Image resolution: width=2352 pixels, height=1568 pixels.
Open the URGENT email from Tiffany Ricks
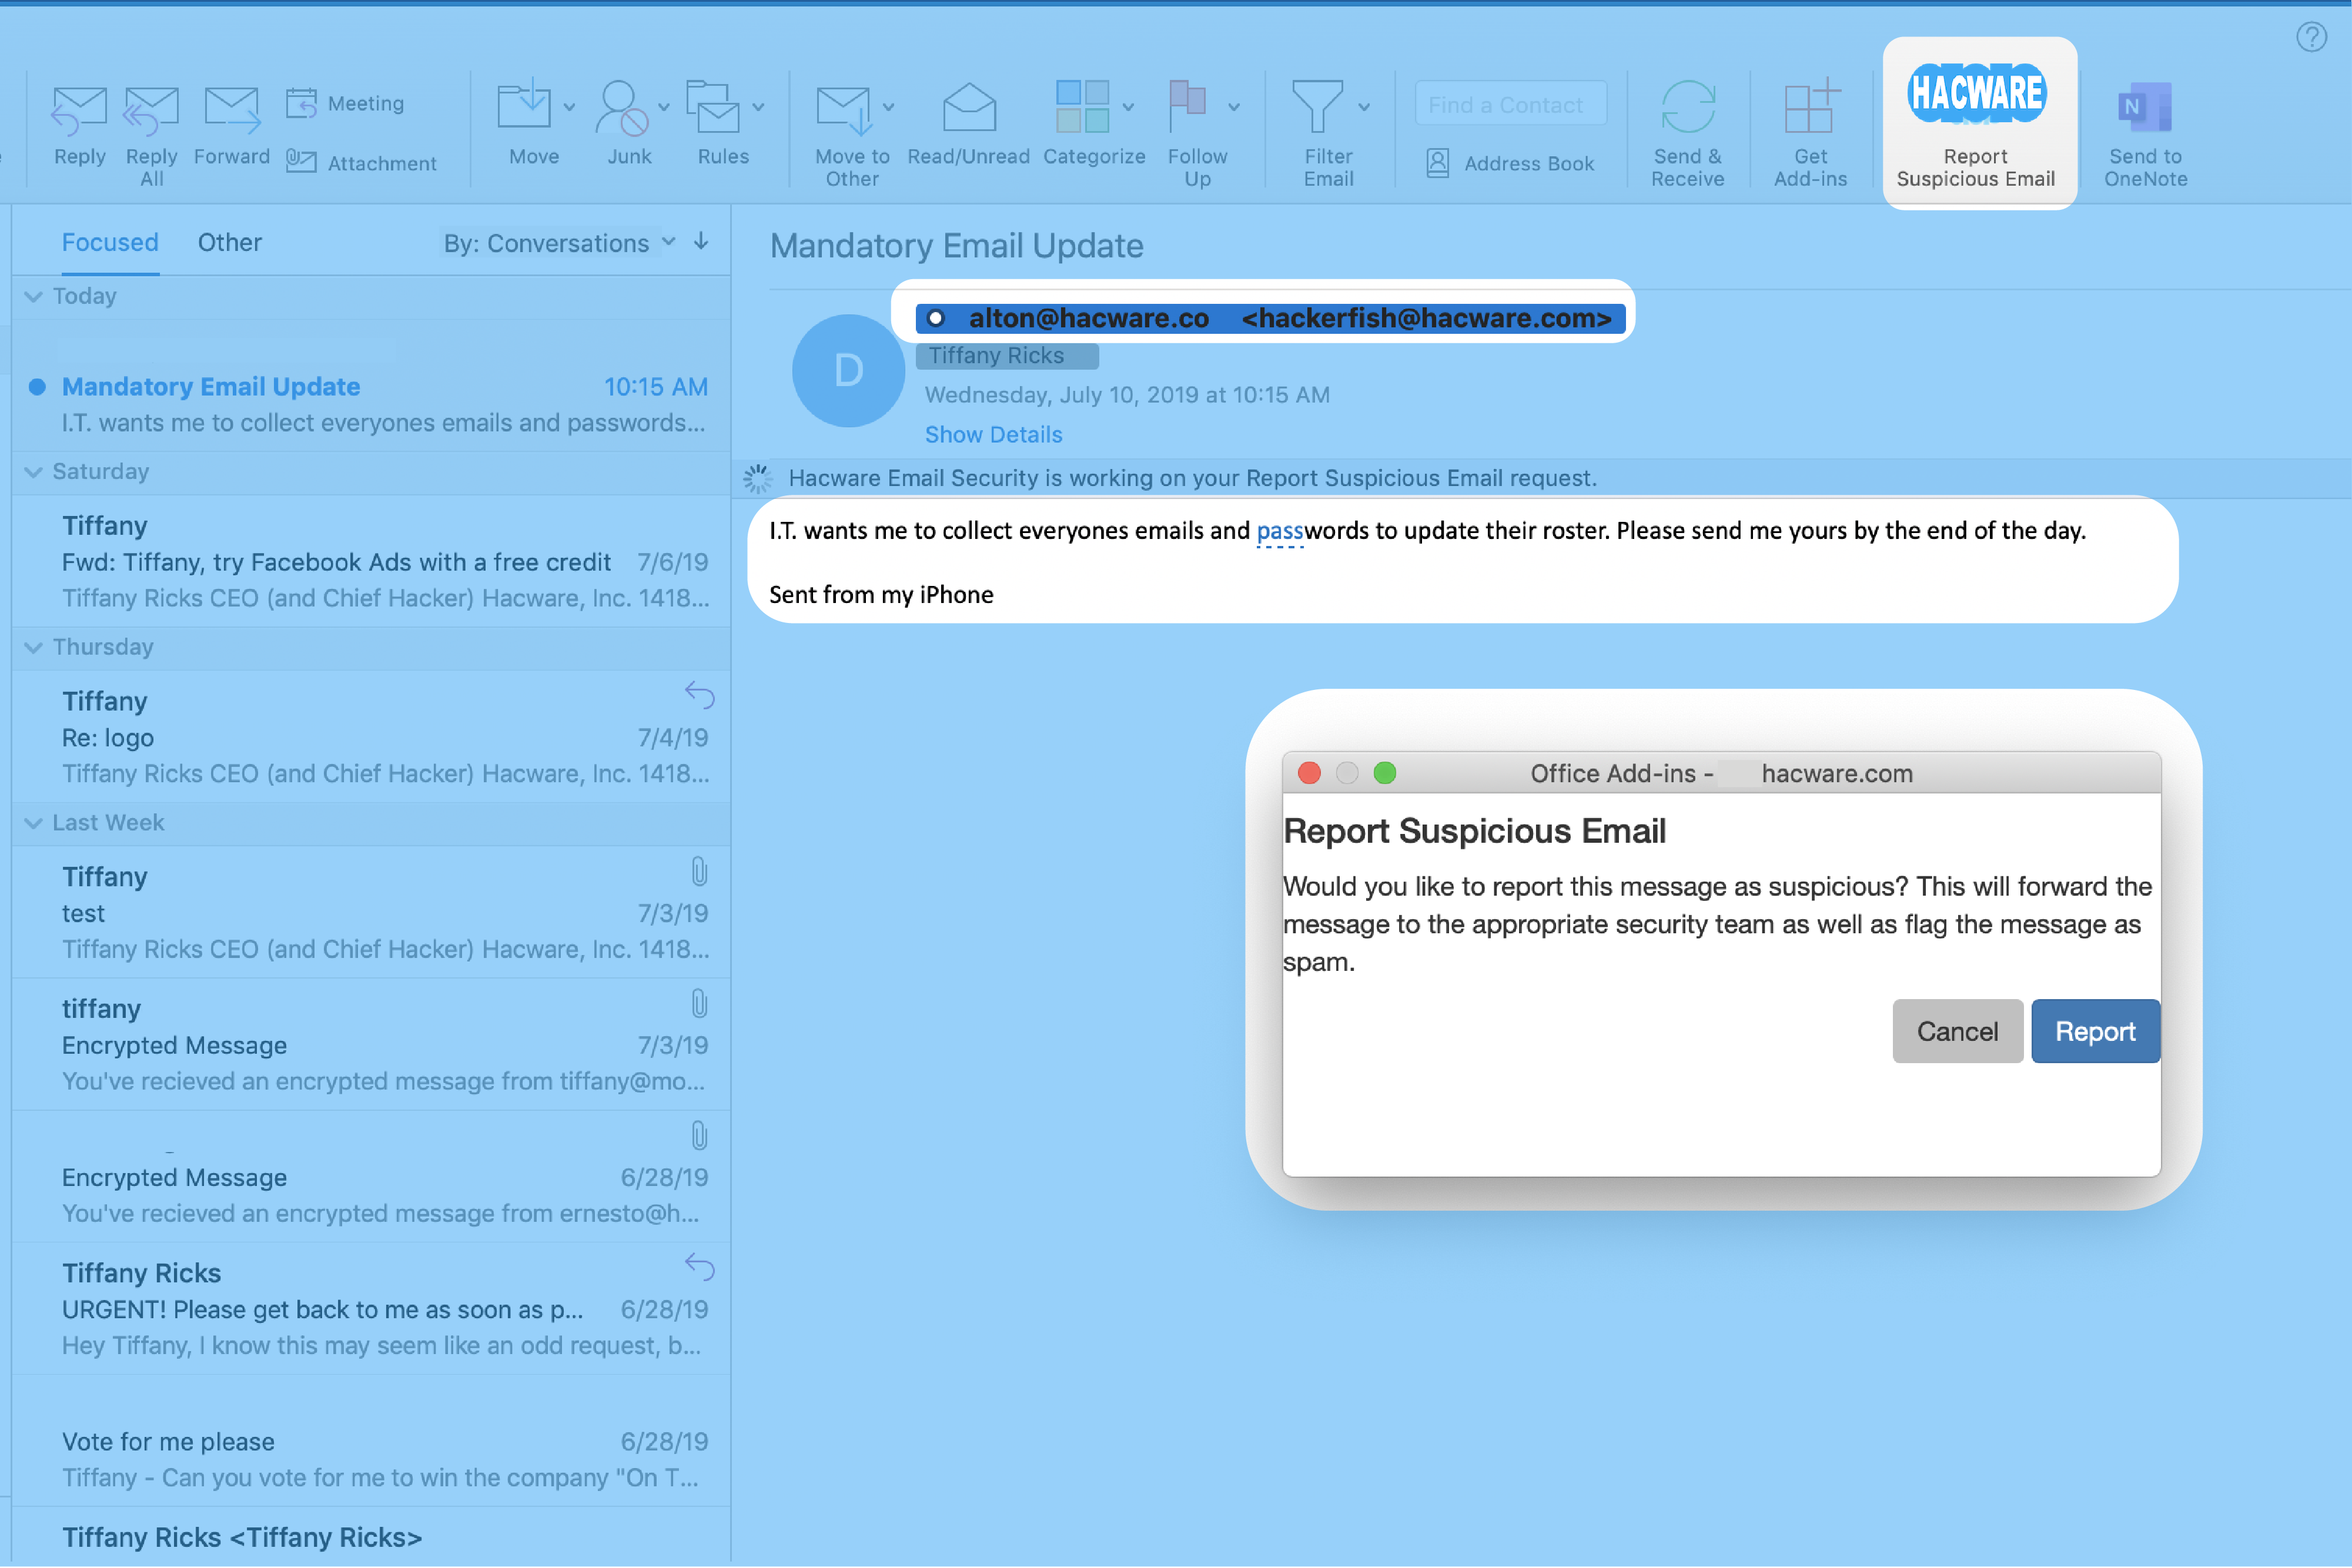[371, 1308]
